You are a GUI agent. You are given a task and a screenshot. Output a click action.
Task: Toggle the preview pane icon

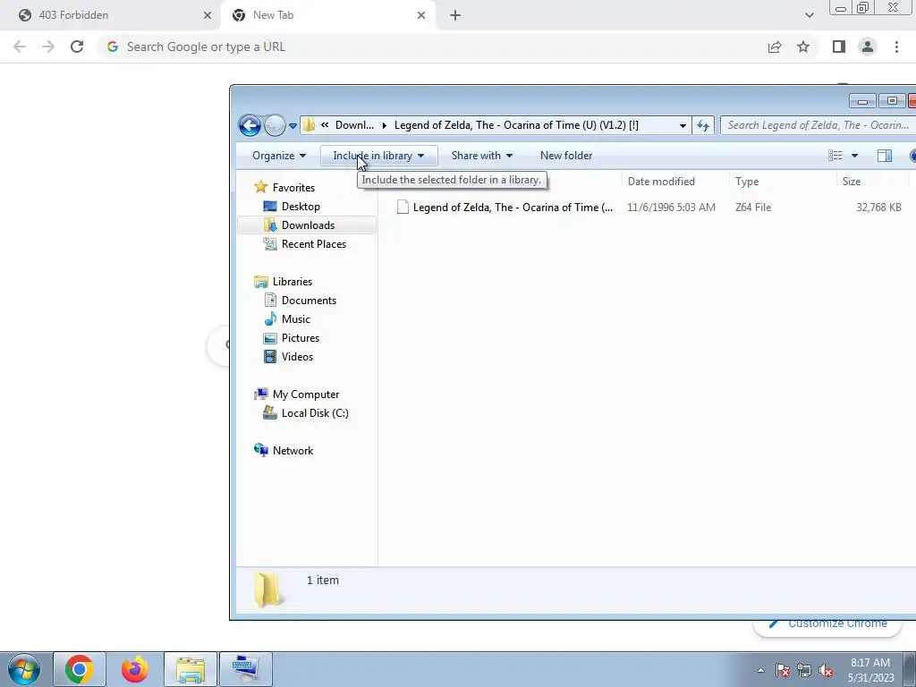click(x=885, y=156)
